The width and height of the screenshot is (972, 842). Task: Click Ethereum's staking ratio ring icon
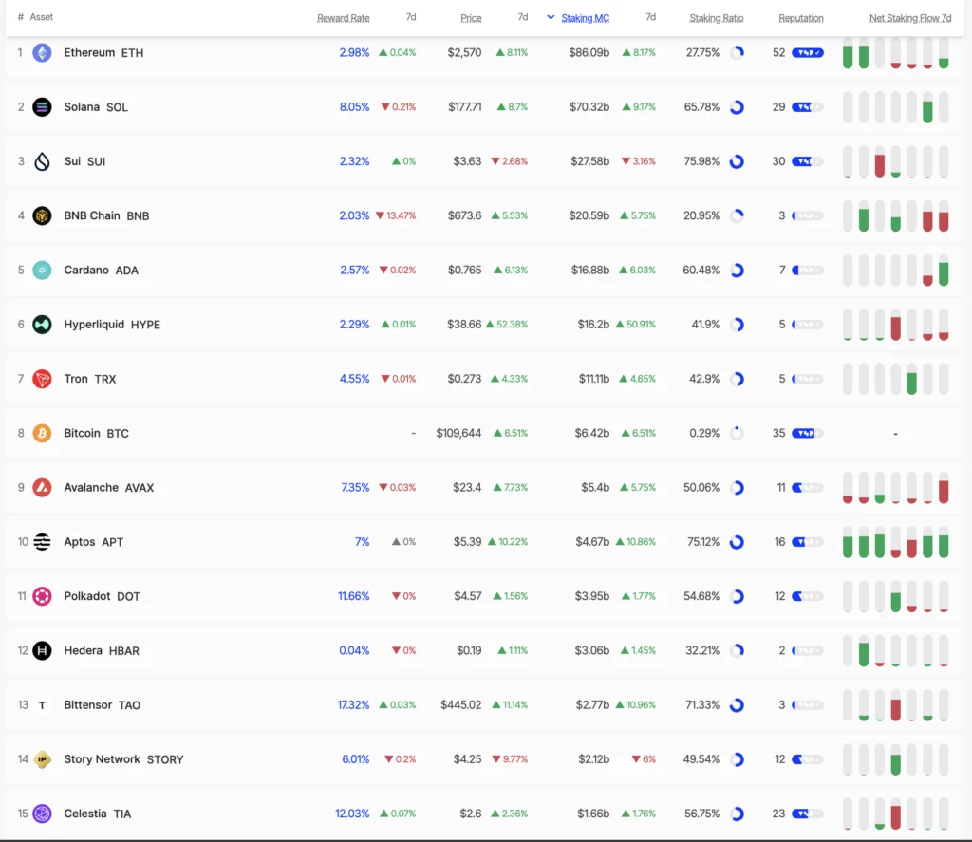[737, 53]
